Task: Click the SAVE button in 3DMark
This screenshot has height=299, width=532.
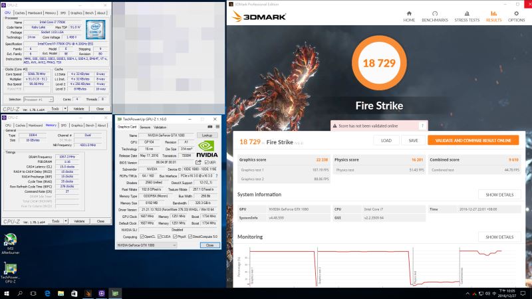Action: click(x=413, y=140)
